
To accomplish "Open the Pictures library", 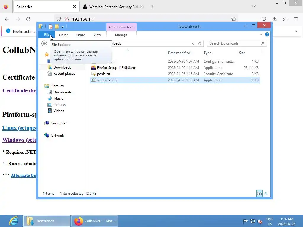I will click(x=59, y=105).
